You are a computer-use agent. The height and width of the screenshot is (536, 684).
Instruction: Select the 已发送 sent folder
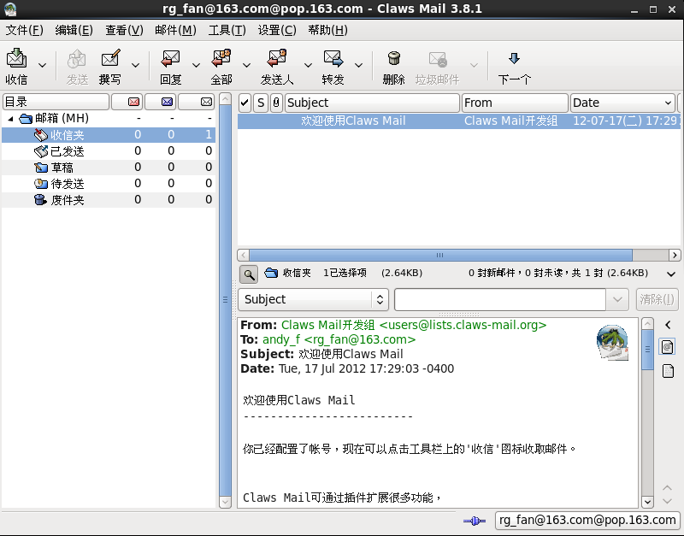(x=109, y=151)
